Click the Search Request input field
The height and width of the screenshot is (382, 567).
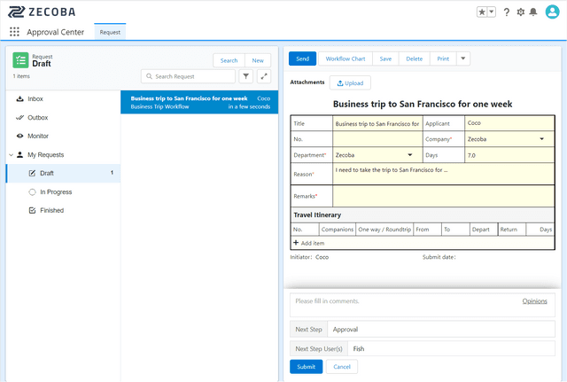[188, 77]
